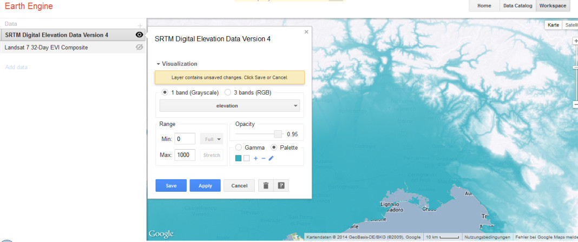578x242 pixels.
Task: Select 3 bands (RGB) option
Action: click(228, 93)
